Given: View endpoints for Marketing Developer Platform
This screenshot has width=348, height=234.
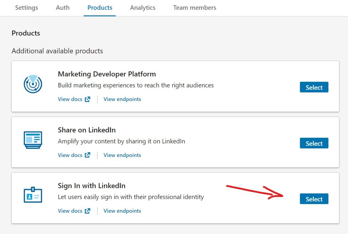Looking at the screenshot, I should (x=122, y=99).
